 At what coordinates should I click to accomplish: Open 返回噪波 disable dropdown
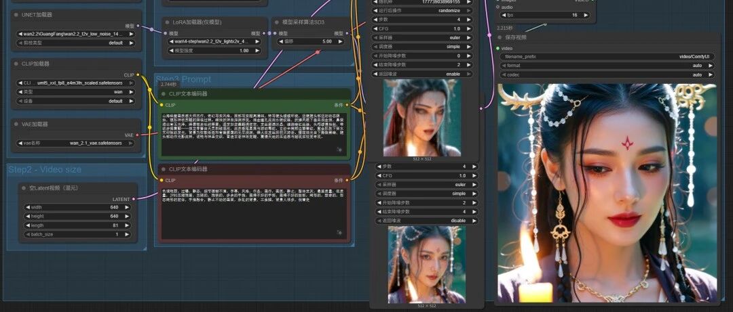427,221
